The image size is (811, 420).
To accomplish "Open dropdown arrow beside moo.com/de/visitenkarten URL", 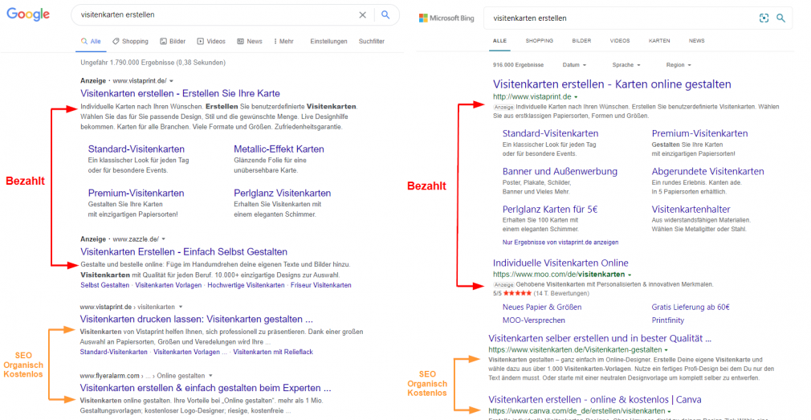I will tap(630, 274).
